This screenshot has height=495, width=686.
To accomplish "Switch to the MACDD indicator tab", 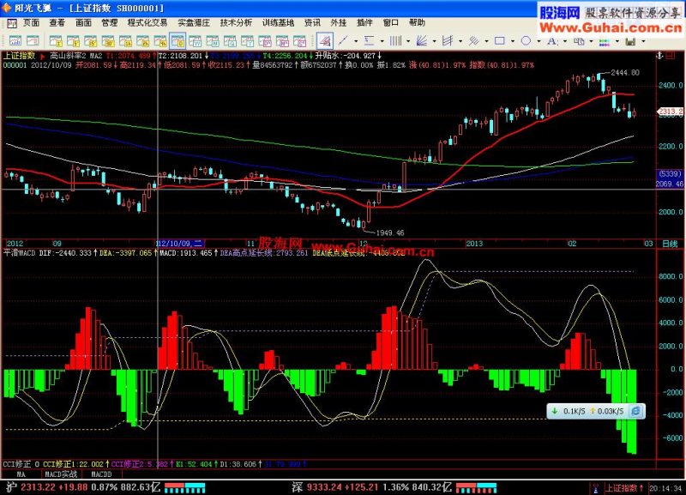I will (x=101, y=474).
